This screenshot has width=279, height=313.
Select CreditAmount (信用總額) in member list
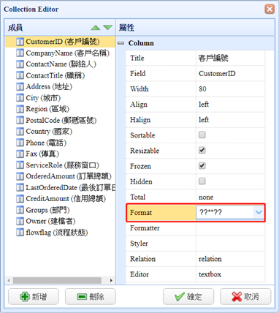[66, 199]
